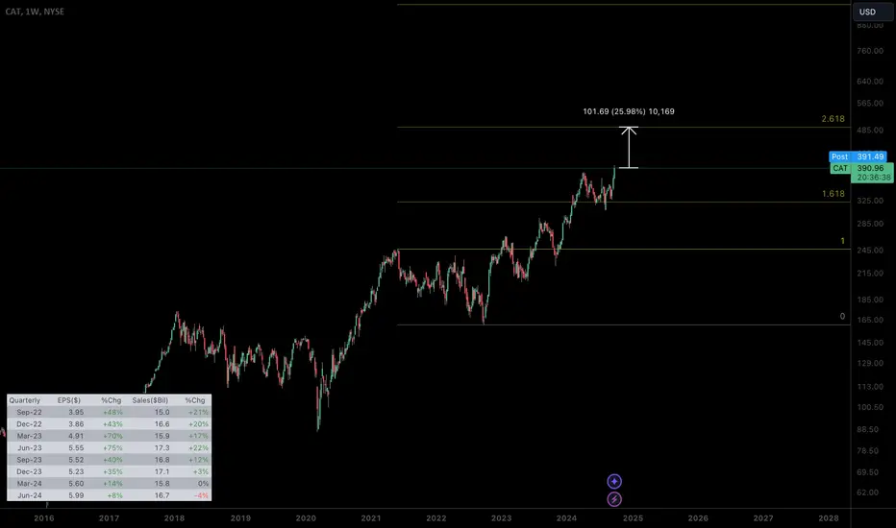Click the 245.00 price scale label

pos(870,250)
